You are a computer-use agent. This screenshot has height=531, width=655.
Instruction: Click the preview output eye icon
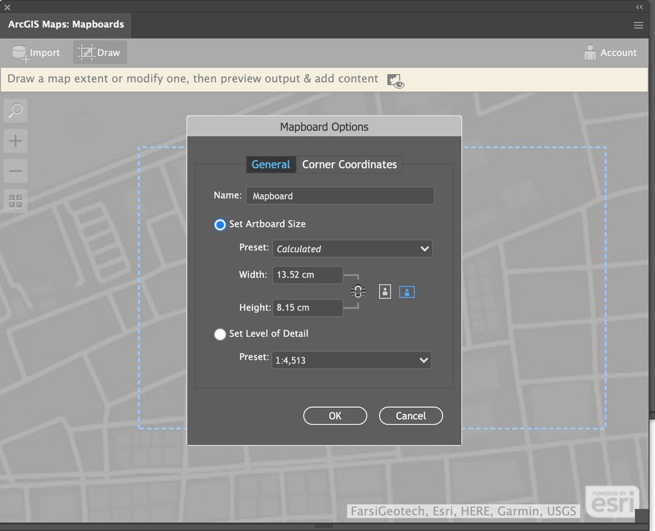395,81
